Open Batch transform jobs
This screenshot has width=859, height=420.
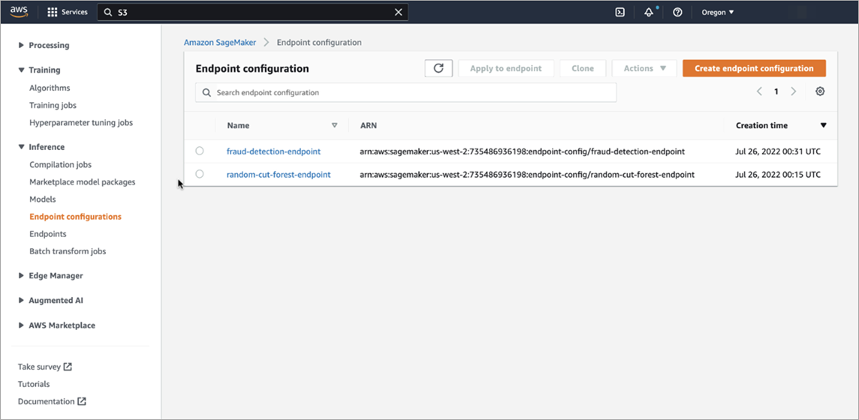[68, 251]
